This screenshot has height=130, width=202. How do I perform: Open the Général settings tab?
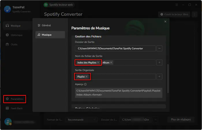(x=50, y=25)
